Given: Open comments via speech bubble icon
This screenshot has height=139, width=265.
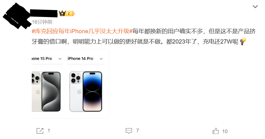Looking at the screenshot, I should (129, 131).
